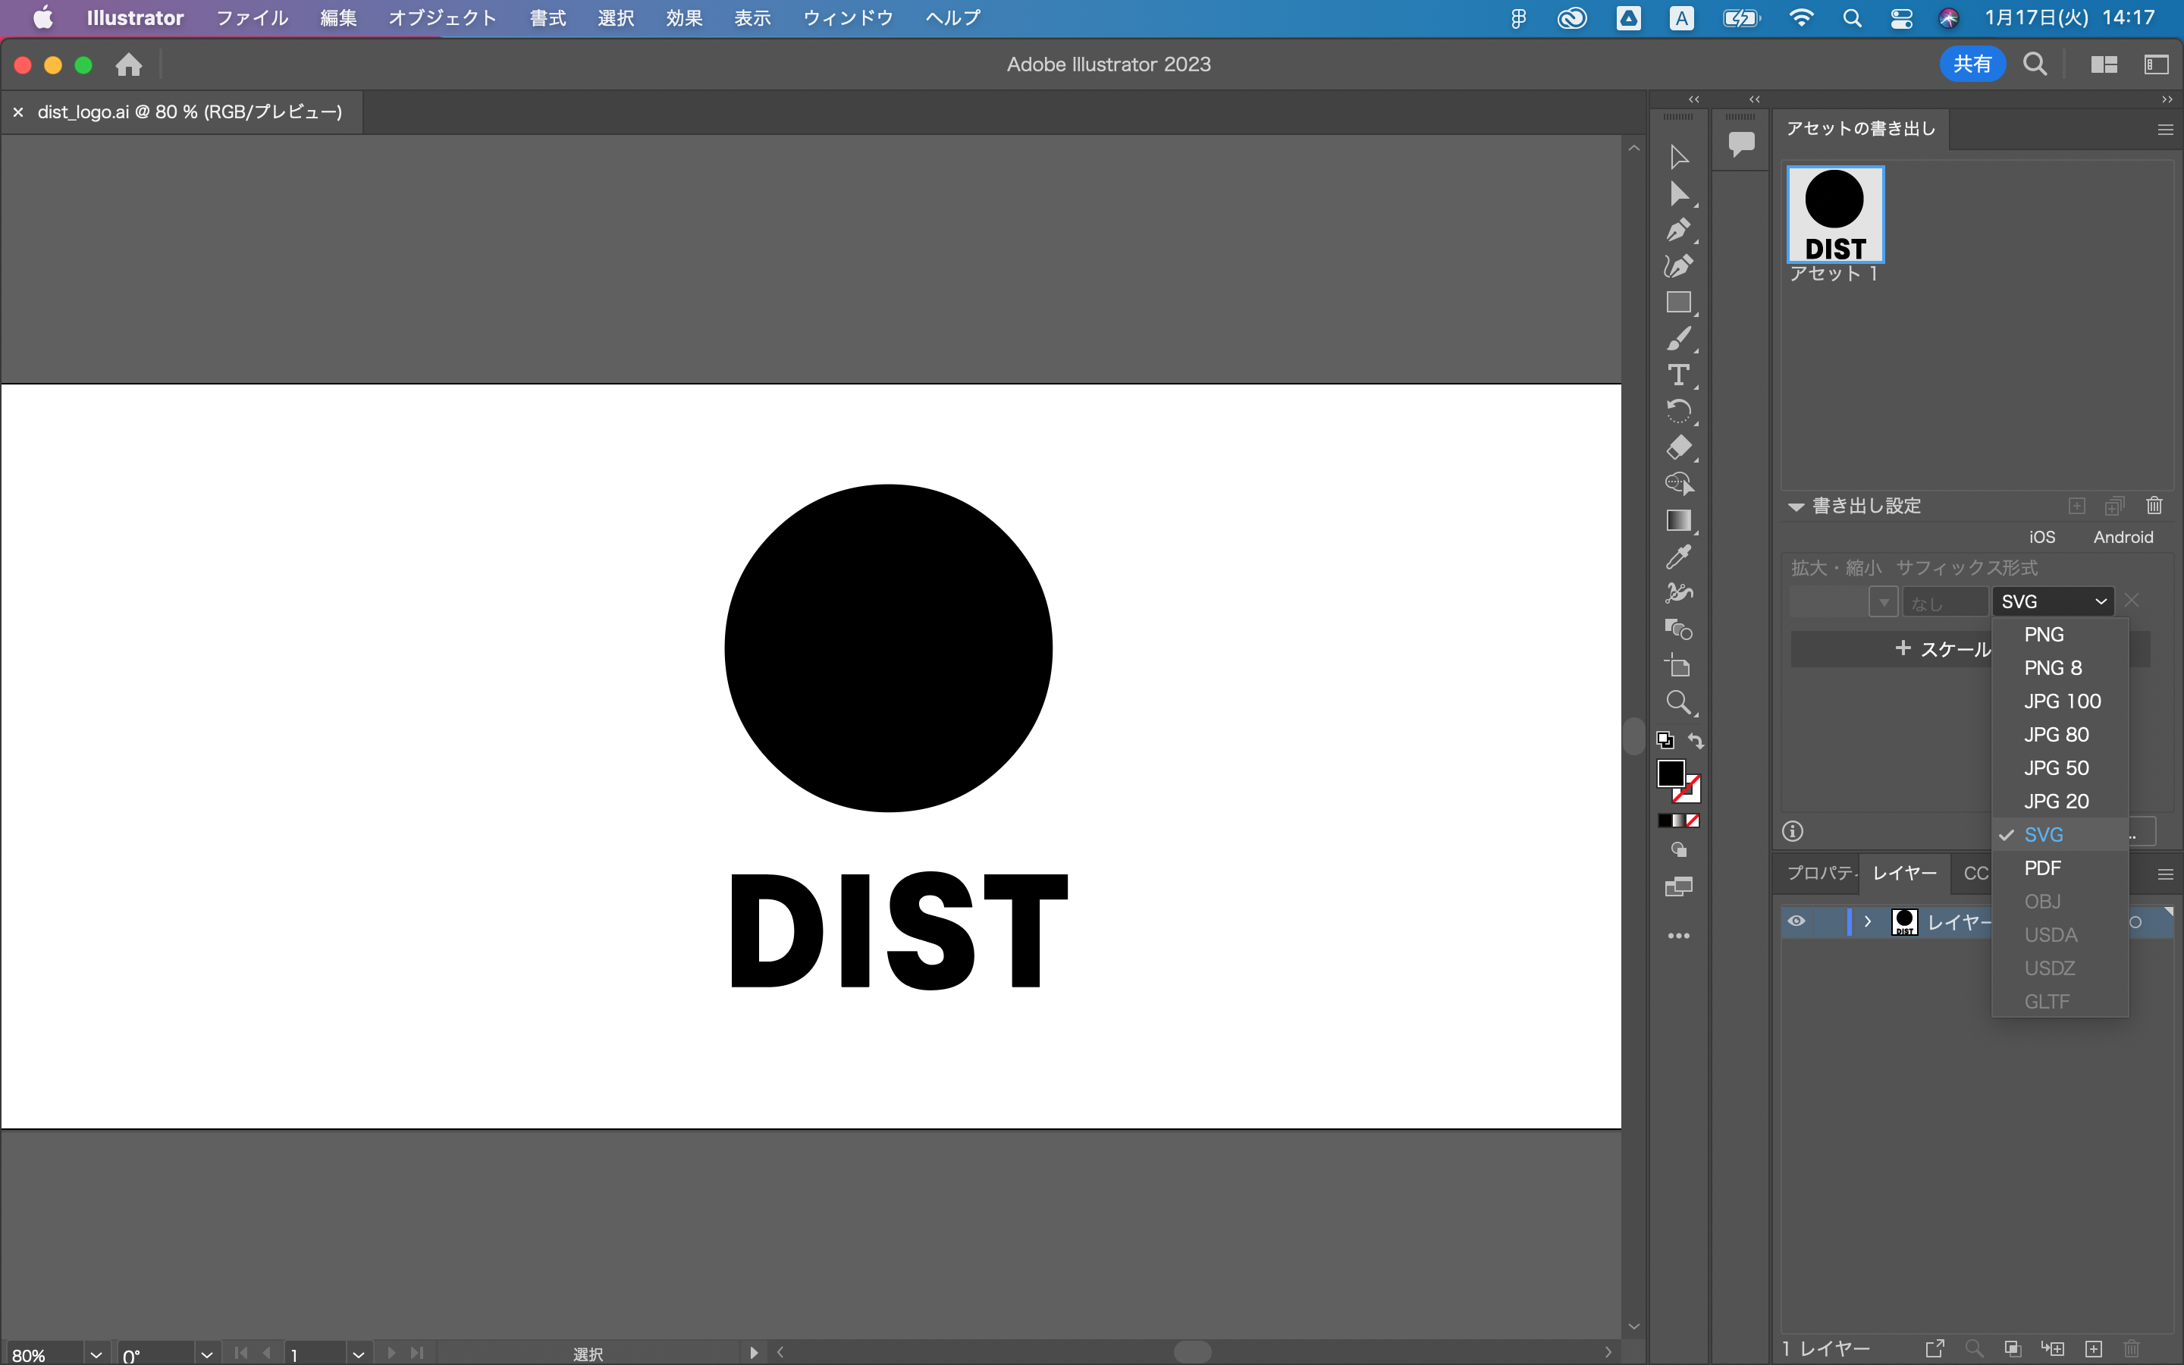Click the export info circle icon

pos(1793,831)
